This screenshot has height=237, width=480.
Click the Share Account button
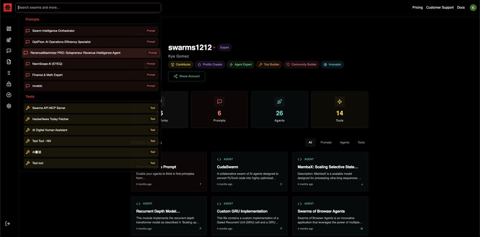(186, 76)
